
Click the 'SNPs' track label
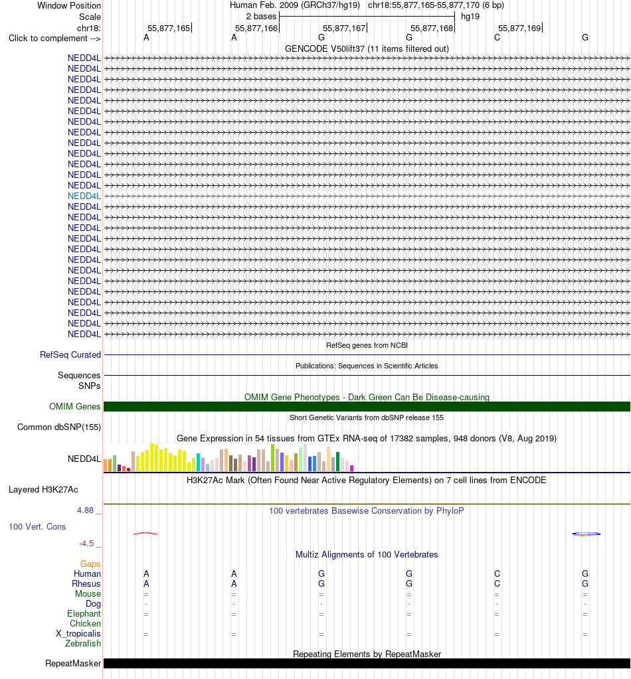[89, 386]
